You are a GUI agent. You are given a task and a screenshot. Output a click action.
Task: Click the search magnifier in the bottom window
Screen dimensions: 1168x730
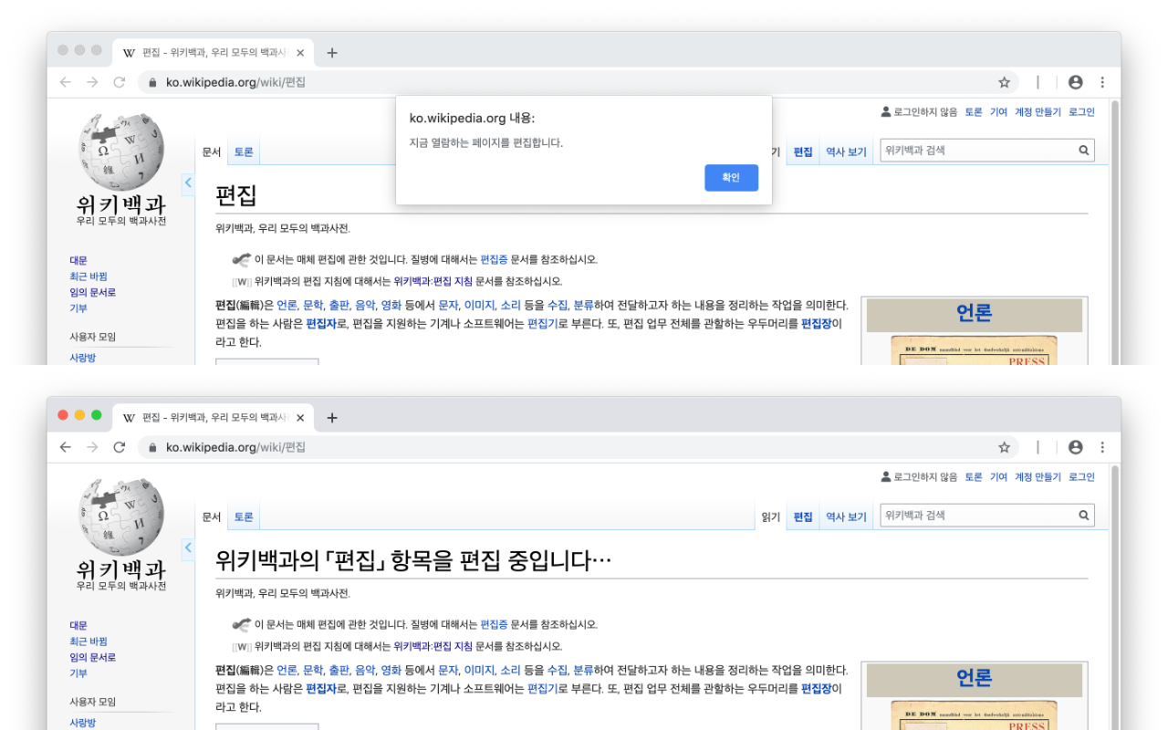tap(1084, 516)
